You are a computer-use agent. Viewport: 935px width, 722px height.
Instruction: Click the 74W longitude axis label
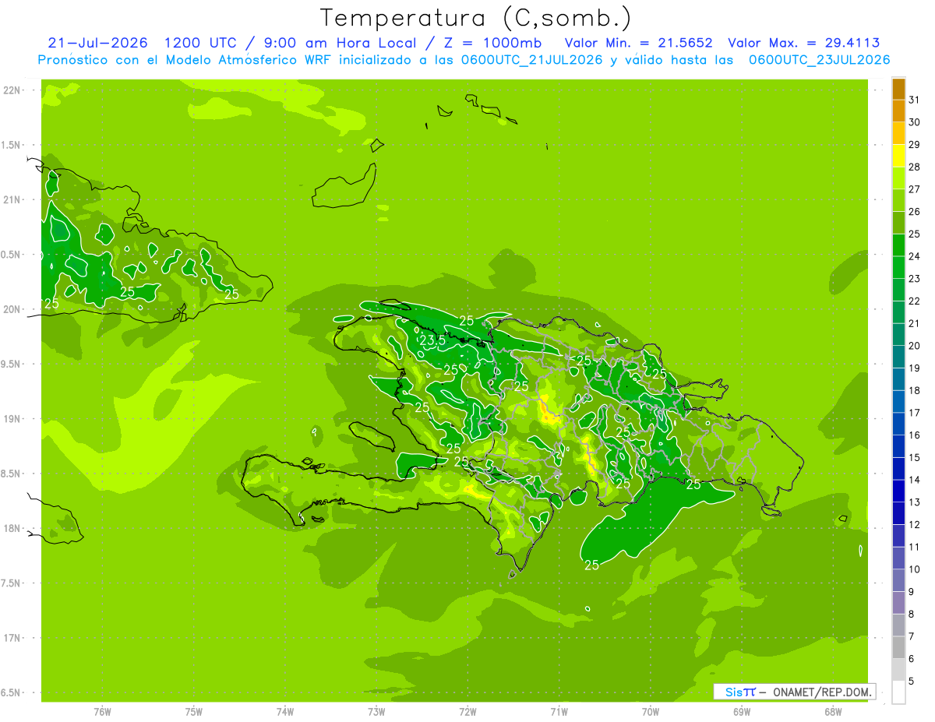click(285, 711)
